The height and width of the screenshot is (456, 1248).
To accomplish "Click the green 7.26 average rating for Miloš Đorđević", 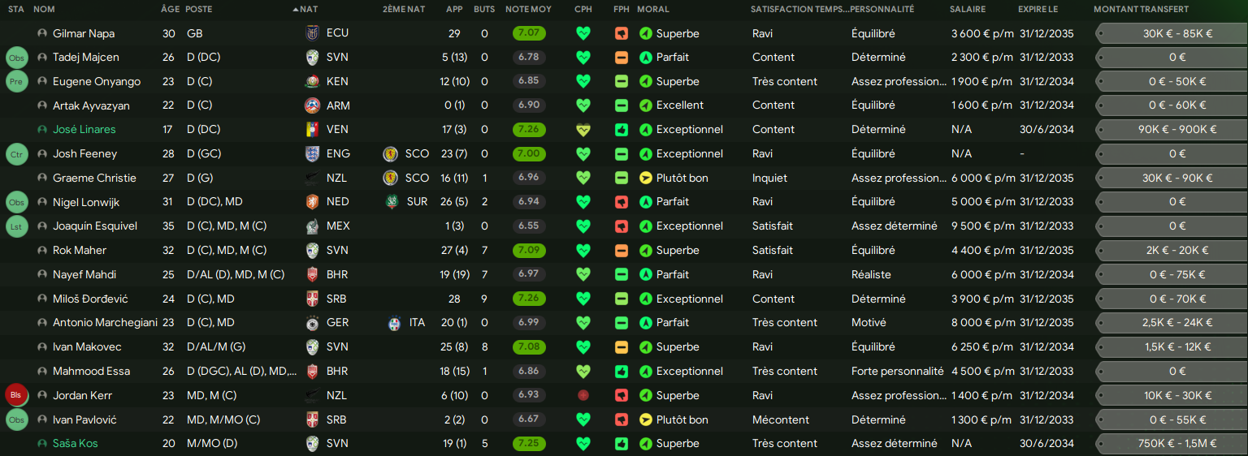I will point(529,299).
